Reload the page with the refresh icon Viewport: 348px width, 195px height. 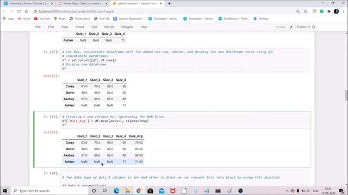(19, 11)
